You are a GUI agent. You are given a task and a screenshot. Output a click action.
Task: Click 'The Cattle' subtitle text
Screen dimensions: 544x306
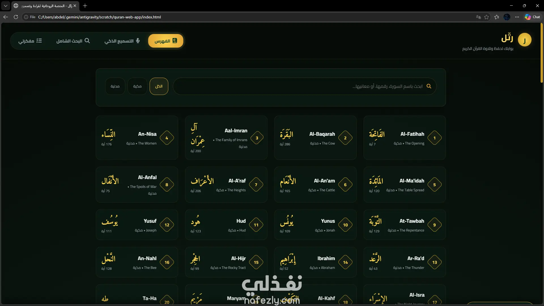tap(327, 190)
